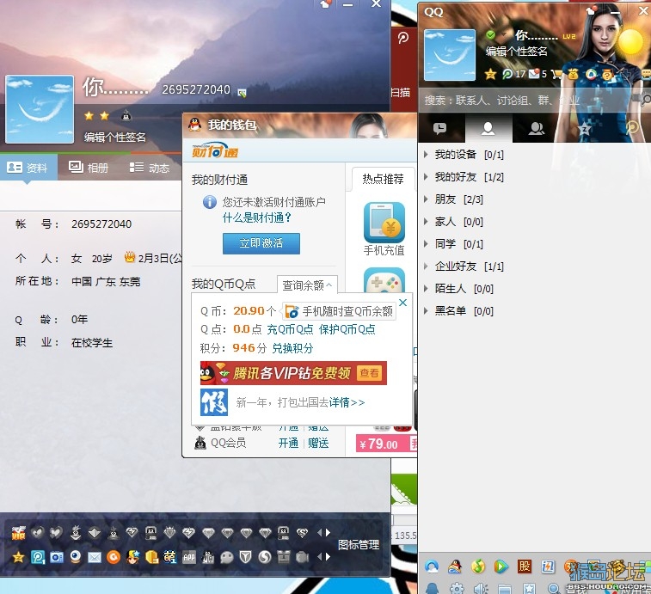Open message manager speaker icon at QQ bottom

coord(481,589)
